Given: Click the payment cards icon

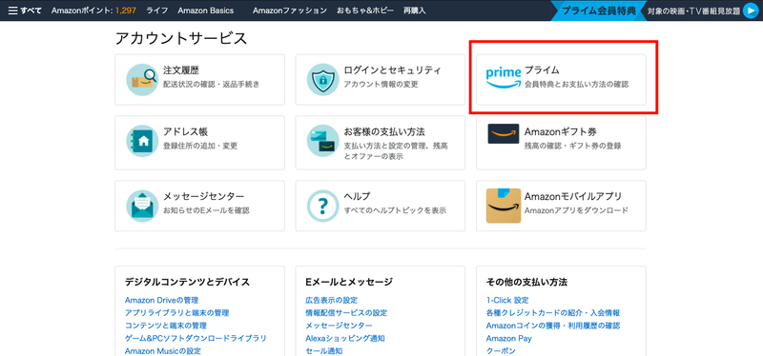Looking at the screenshot, I should 322,141.
